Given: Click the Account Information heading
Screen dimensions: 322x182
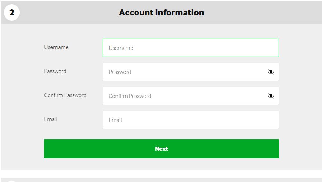Looking at the screenshot, I should coord(161,12).
